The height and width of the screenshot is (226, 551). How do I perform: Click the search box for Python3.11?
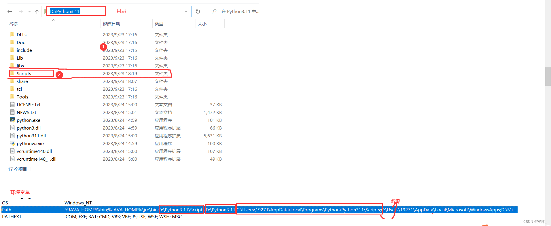(233, 11)
